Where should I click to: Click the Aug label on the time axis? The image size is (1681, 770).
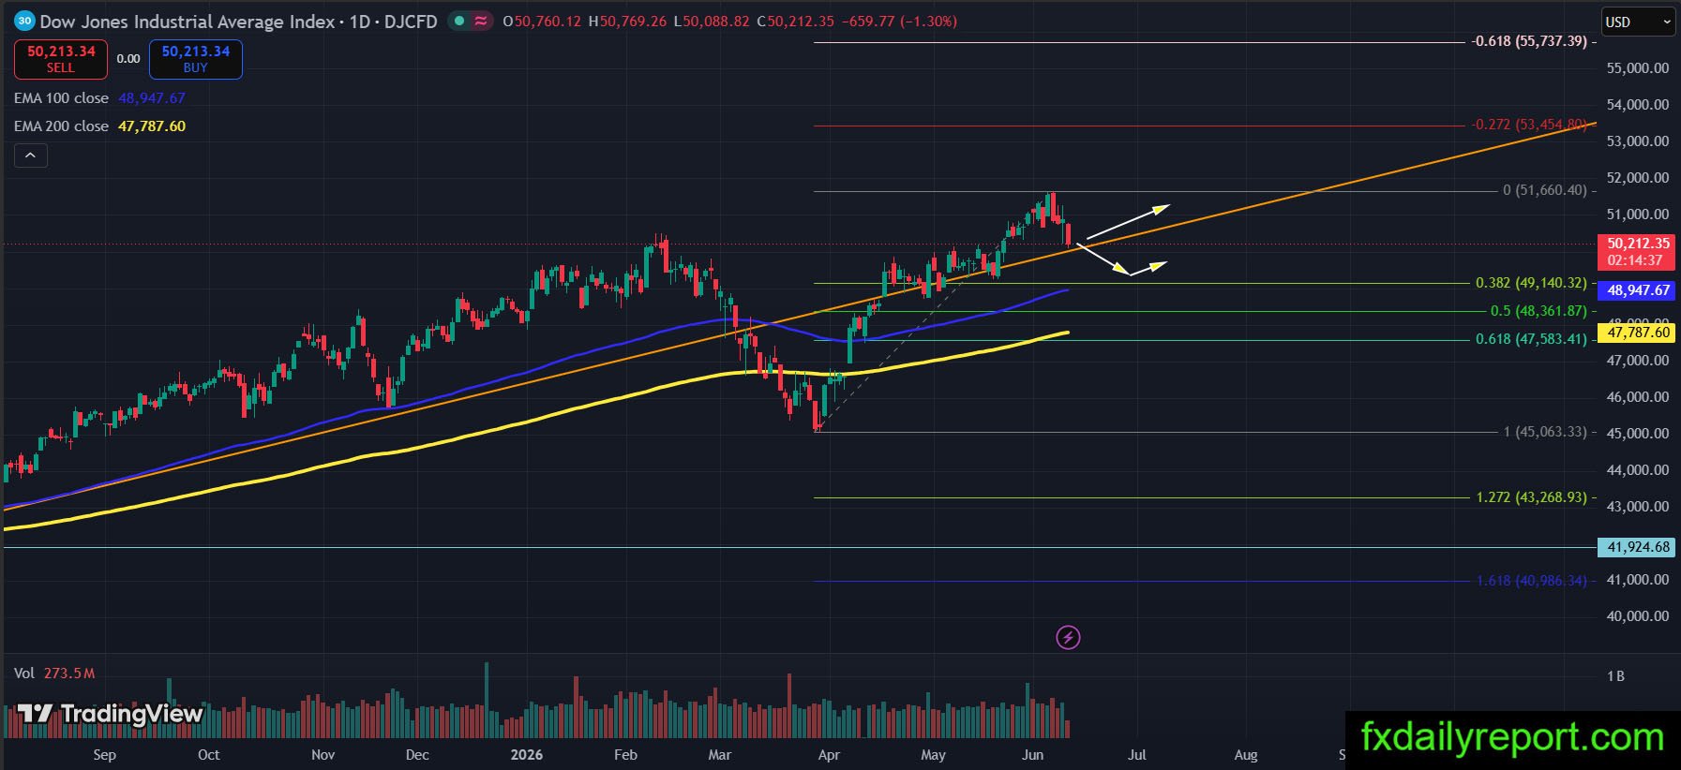point(1246,755)
